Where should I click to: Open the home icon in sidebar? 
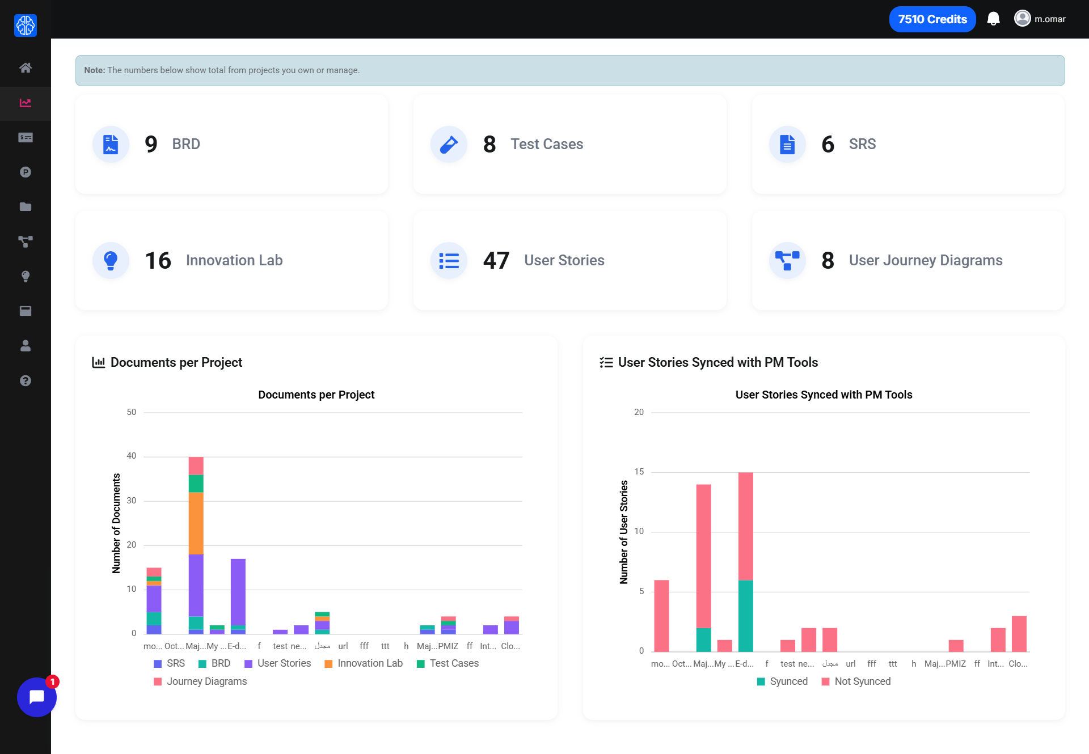click(26, 68)
